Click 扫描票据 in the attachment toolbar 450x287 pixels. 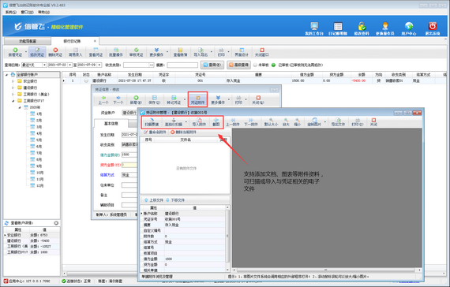152,122
